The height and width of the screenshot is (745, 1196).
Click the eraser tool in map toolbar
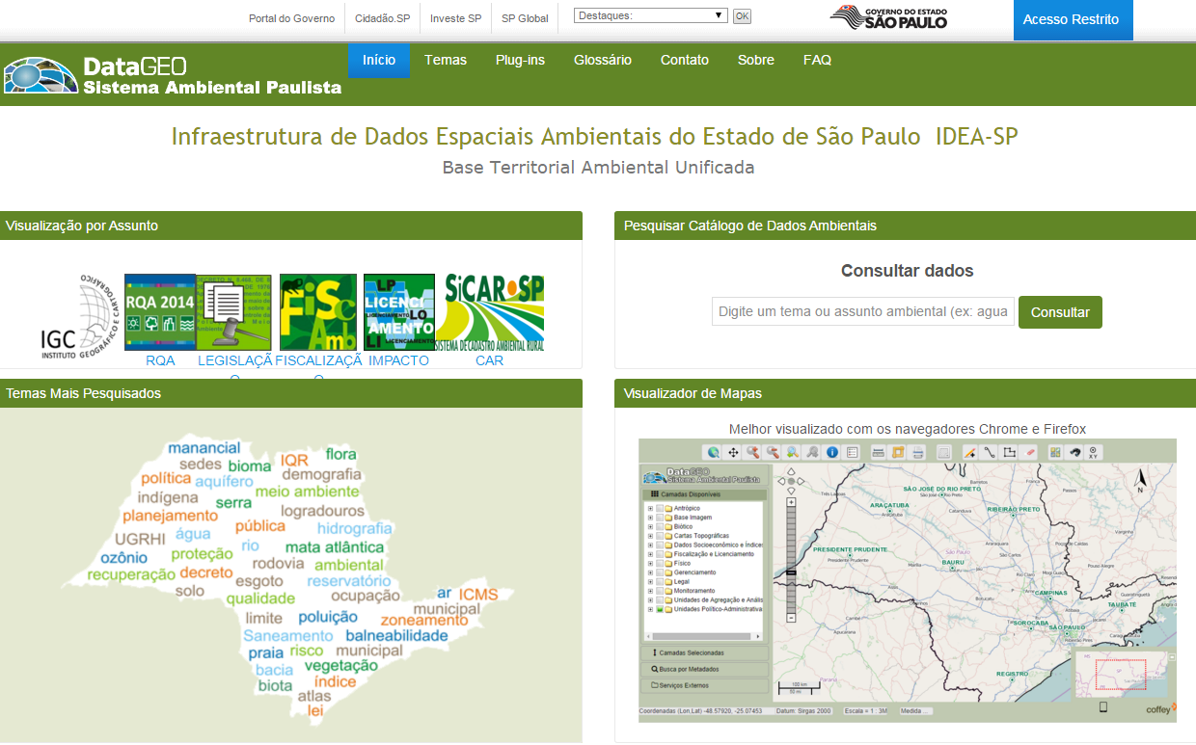[x=1029, y=452]
